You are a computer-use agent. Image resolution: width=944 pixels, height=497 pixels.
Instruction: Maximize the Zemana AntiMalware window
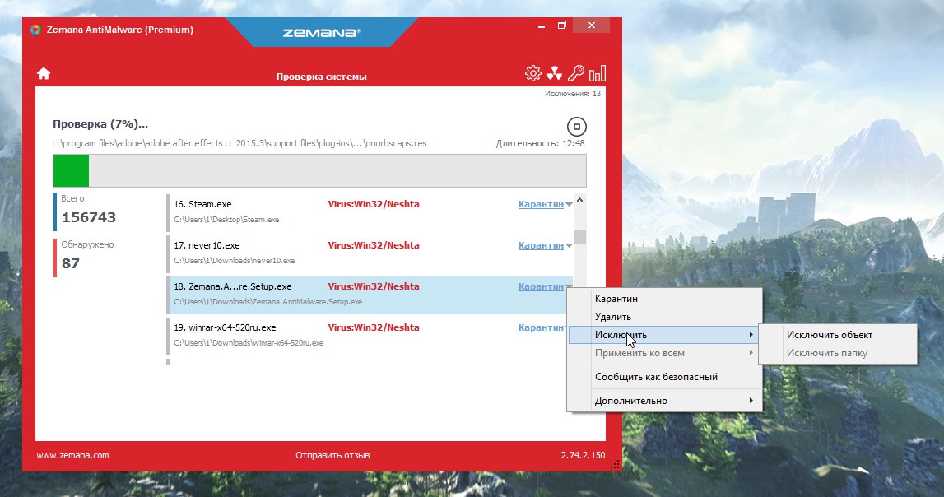click(561, 26)
